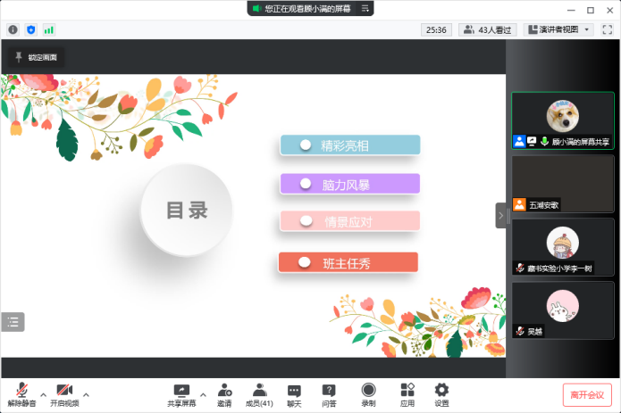Open the apps panel
This screenshot has width=621, height=413.
(x=407, y=395)
